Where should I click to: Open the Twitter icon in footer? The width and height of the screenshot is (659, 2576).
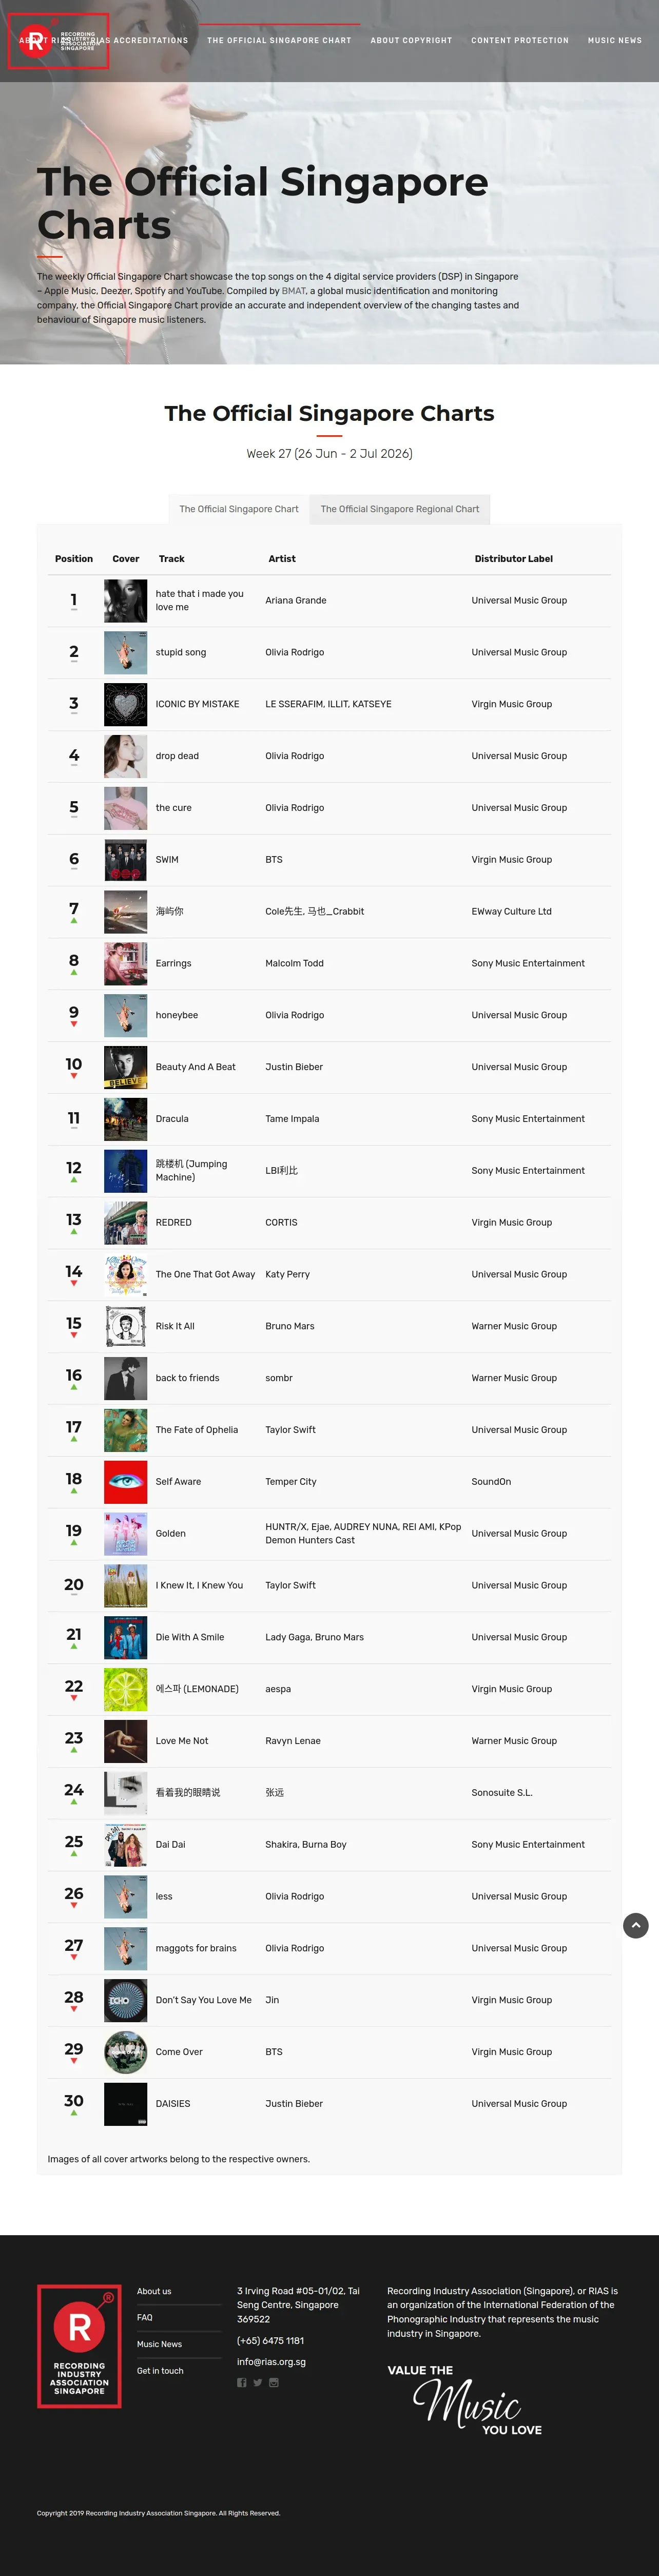[x=257, y=2382]
